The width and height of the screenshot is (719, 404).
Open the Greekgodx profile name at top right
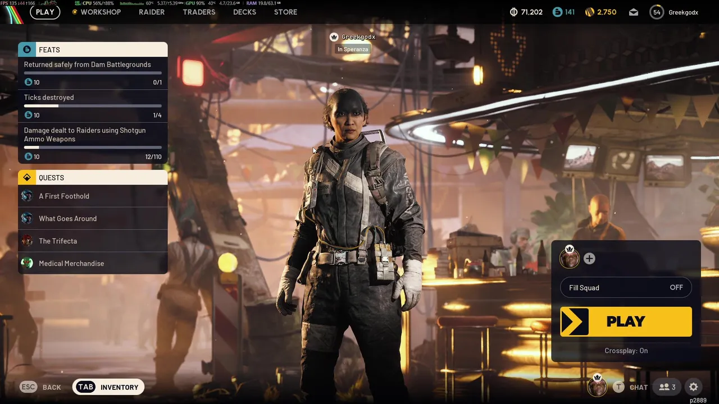(x=684, y=12)
